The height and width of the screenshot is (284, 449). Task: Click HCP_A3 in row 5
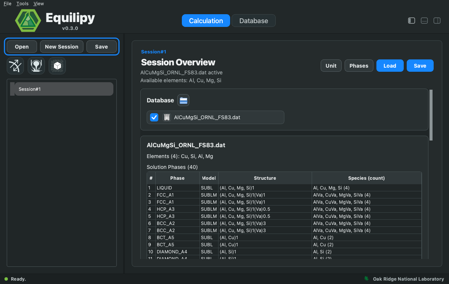tap(177, 216)
